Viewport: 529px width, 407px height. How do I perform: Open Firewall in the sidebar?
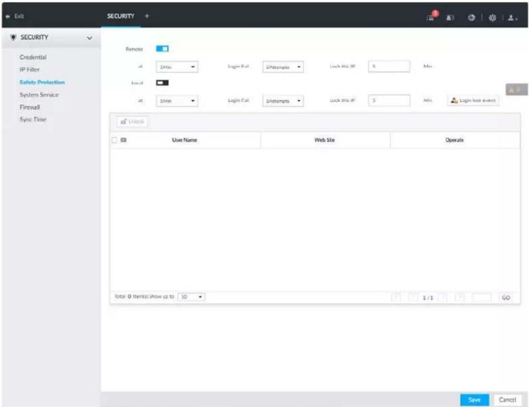(x=29, y=107)
